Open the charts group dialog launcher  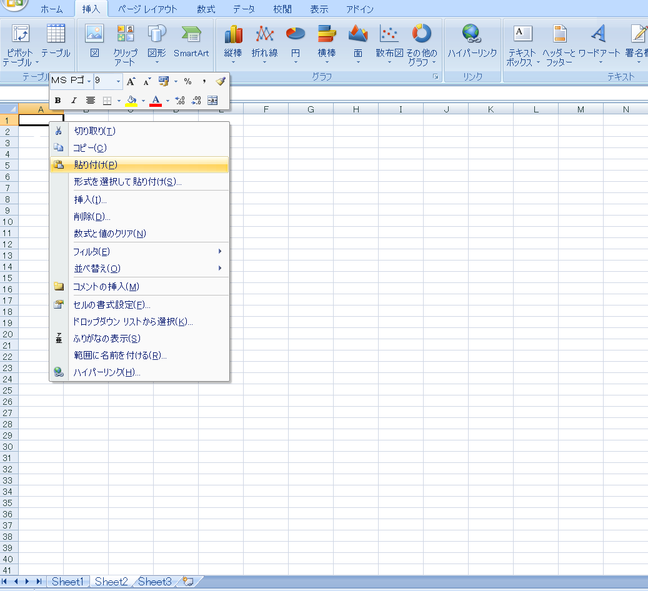[435, 76]
